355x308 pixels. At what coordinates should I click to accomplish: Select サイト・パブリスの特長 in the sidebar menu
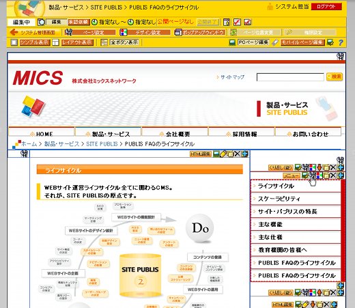point(296,212)
